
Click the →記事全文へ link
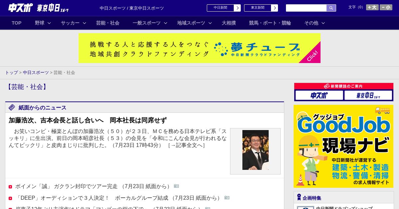click(186, 145)
